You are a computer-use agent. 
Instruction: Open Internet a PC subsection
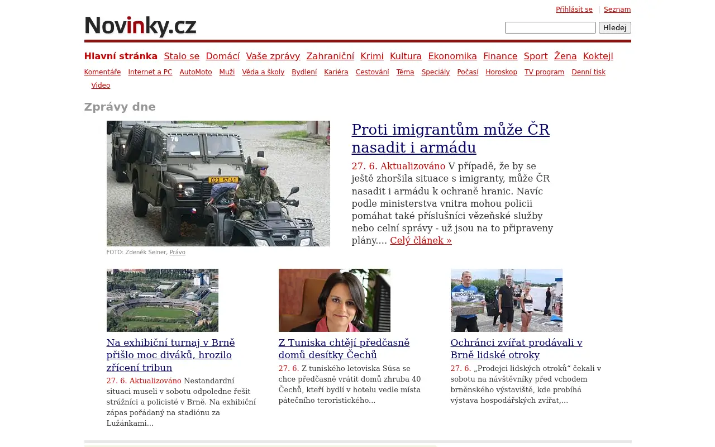[150, 72]
